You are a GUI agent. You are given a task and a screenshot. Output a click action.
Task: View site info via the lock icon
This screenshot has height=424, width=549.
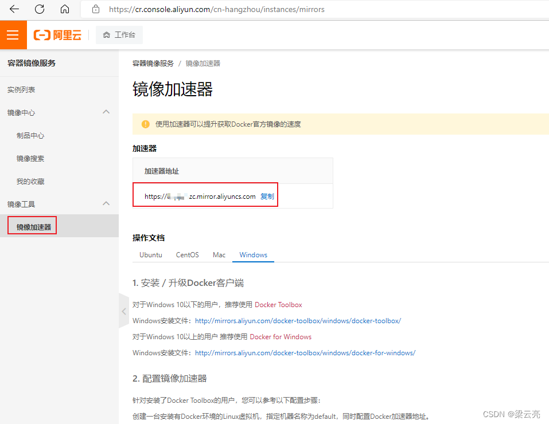pyautogui.click(x=96, y=9)
